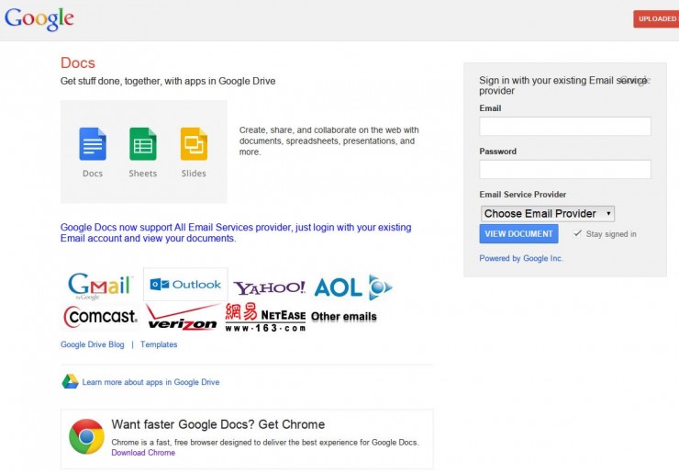Image resolution: width=679 pixels, height=473 pixels.
Task: Toggle the Stay signed in checkbox
Action: (577, 233)
